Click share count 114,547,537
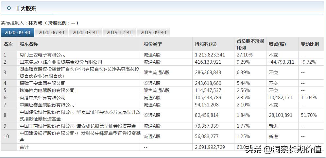 pos(208,90)
